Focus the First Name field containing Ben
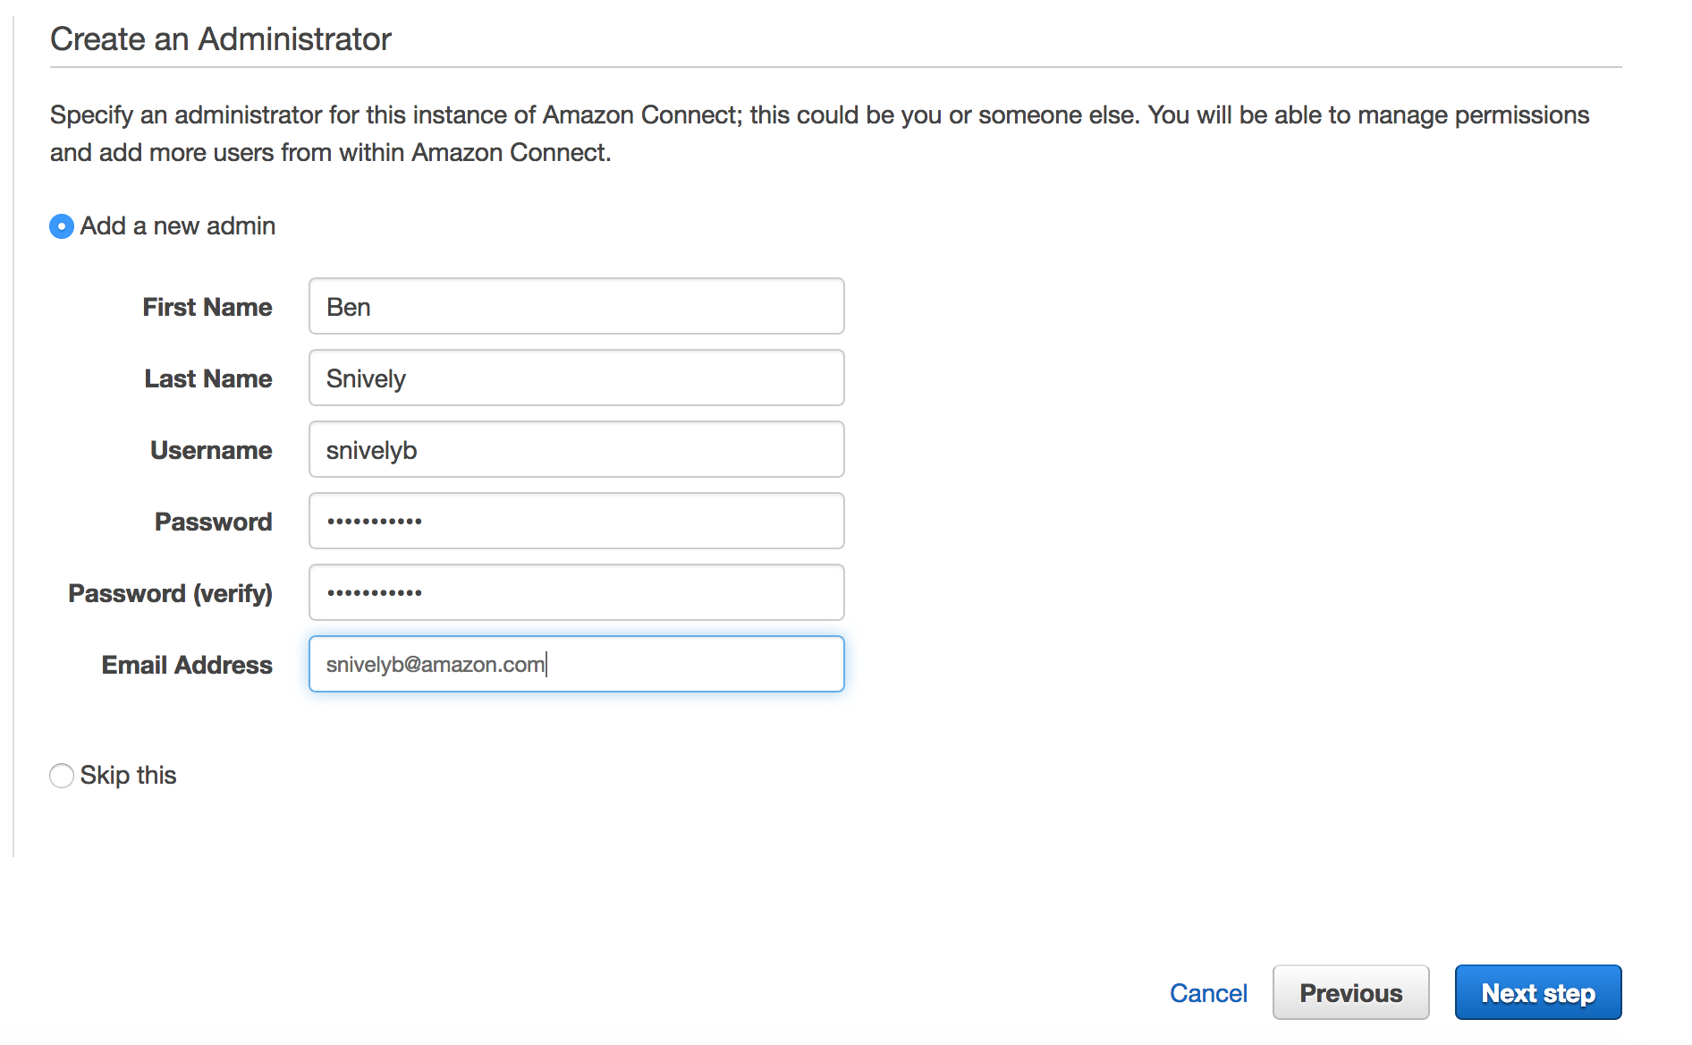The image size is (1692, 1045). coord(577,306)
